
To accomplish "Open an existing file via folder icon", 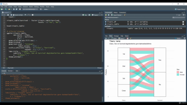I will pyautogui.click(x=9, y=9).
